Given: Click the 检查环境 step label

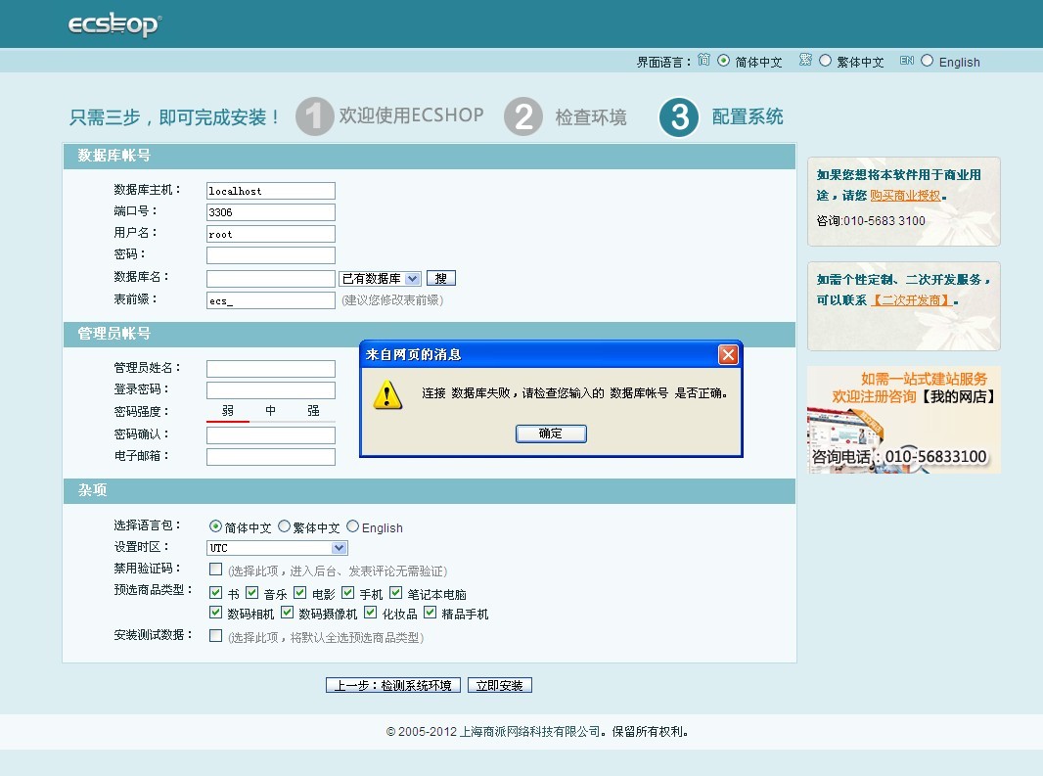Looking at the screenshot, I should [x=591, y=117].
